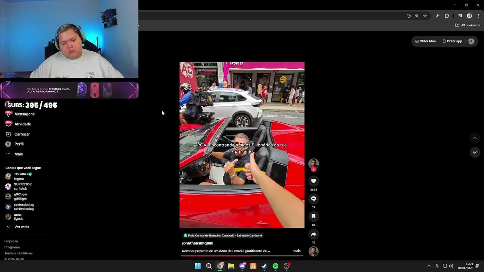484x272 pixels.
Task: Open Atividade notifications in the sidebar
Action: (x=22, y=124)
